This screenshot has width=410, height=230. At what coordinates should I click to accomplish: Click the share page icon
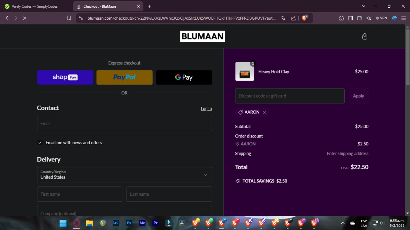pos(293,18)
